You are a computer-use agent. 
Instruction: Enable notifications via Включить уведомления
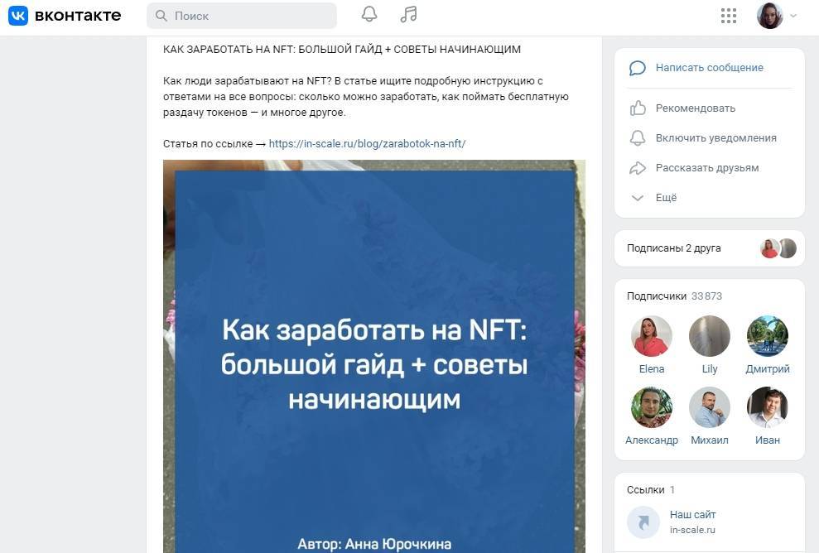[x=715, y=138]
